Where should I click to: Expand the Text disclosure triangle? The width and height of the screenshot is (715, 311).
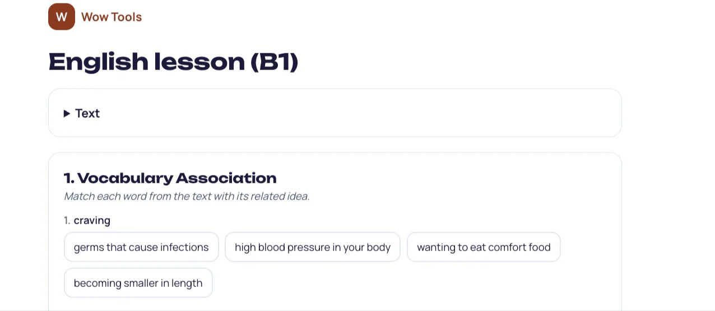pyautogui.click(x=67, y=114)
